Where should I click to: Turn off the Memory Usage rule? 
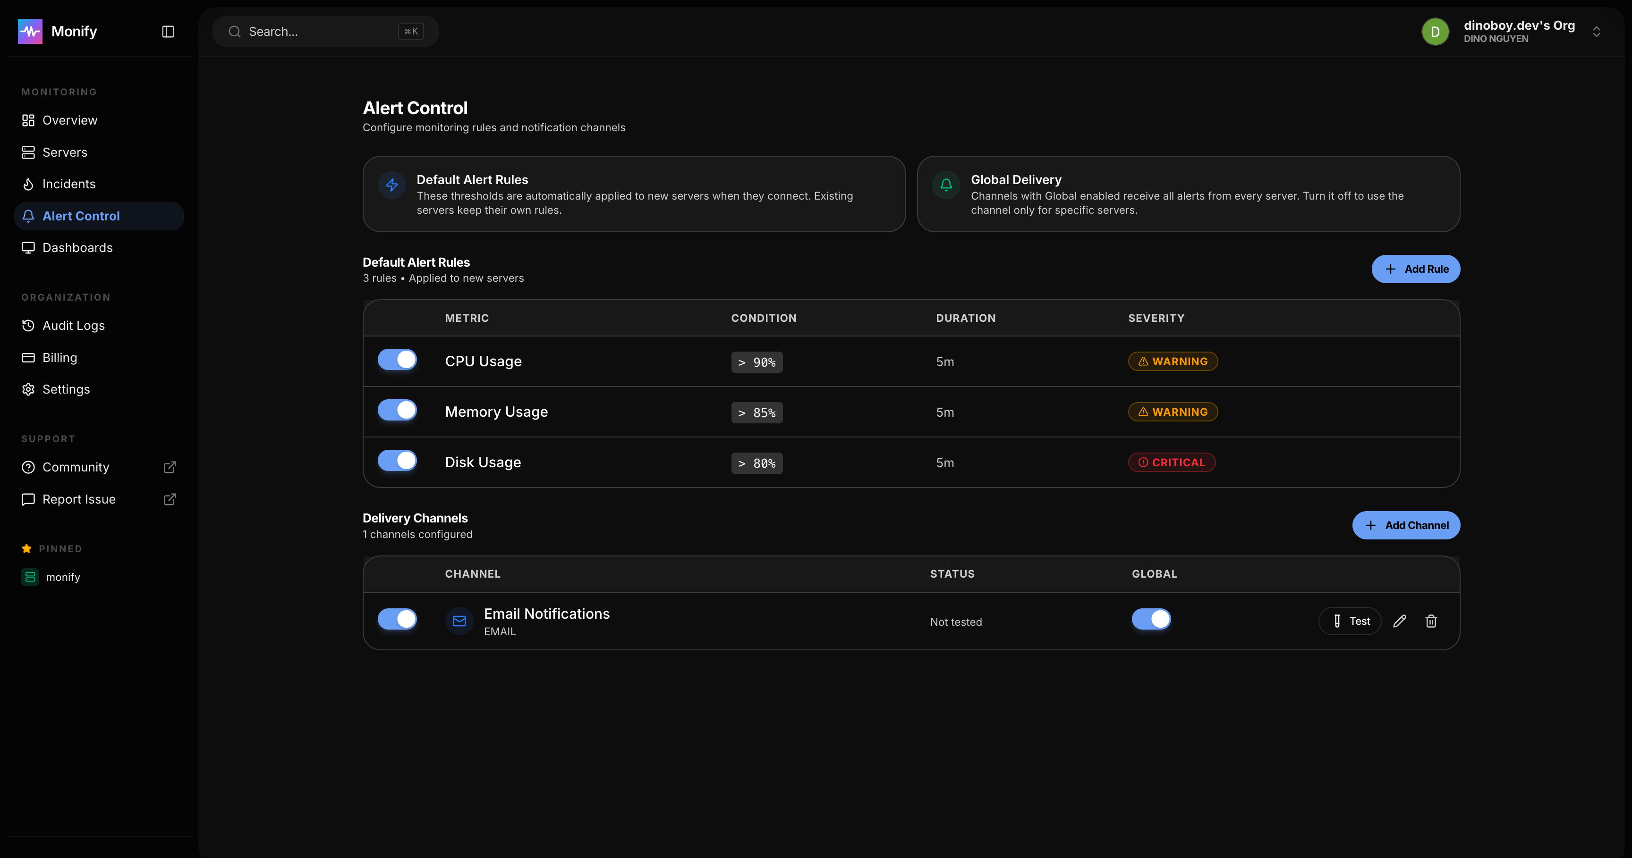(x=397, y=410)
